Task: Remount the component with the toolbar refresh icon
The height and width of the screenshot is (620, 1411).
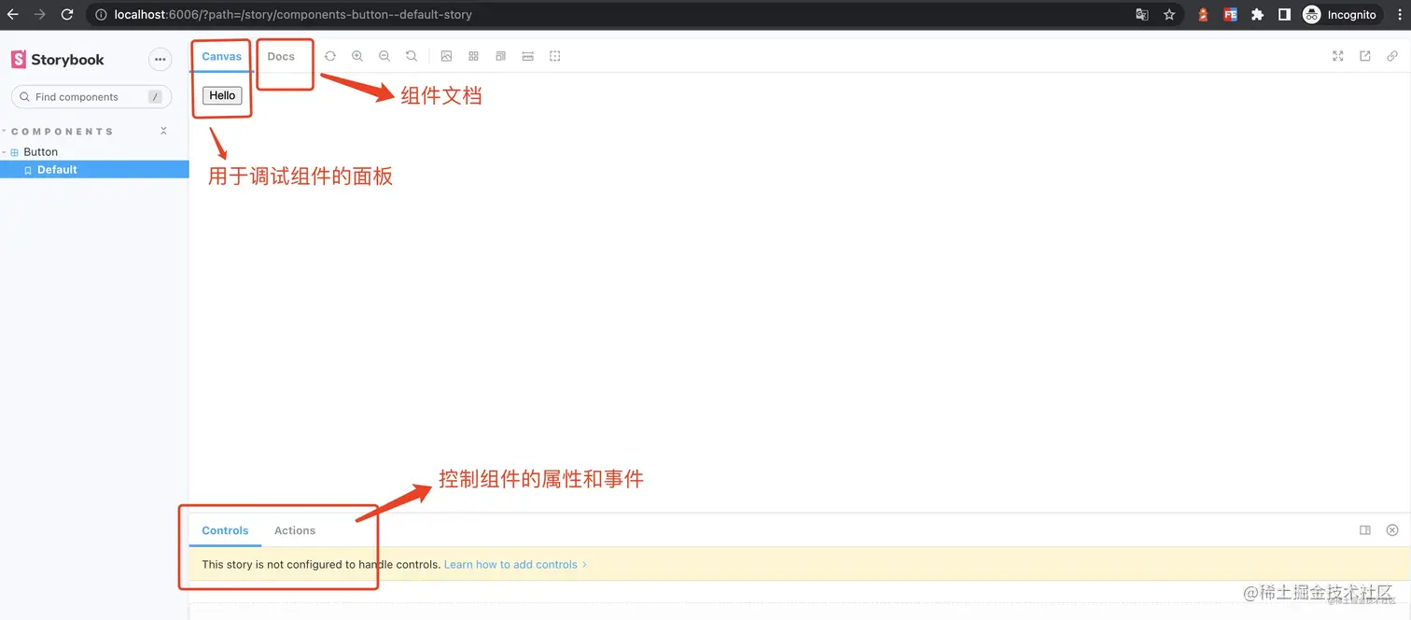Action: click(x=330, y=56)
